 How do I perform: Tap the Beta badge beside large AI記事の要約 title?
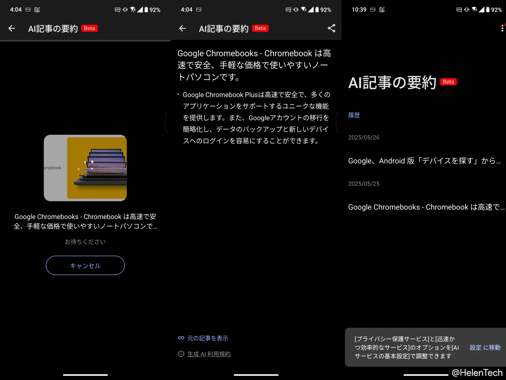click(x=448, y=82)
